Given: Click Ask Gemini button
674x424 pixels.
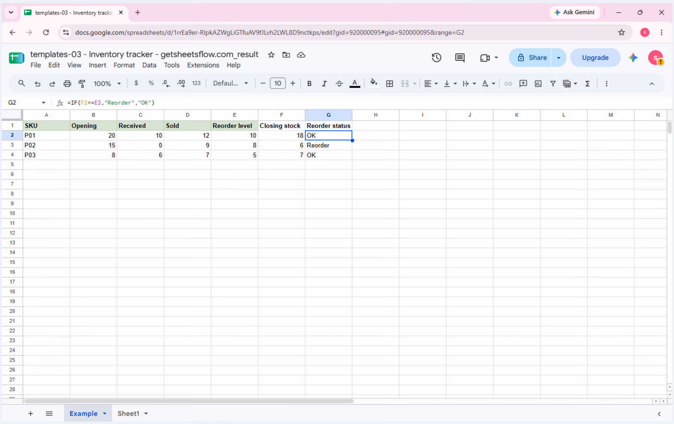Looking at the screenshot, I should pyautogui.click(x=575, y=12).
